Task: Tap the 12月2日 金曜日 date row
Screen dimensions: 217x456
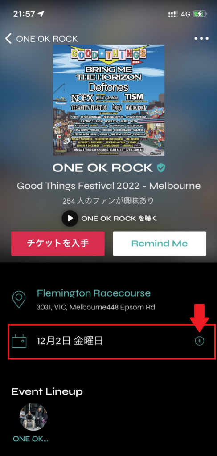Action: 112,341
